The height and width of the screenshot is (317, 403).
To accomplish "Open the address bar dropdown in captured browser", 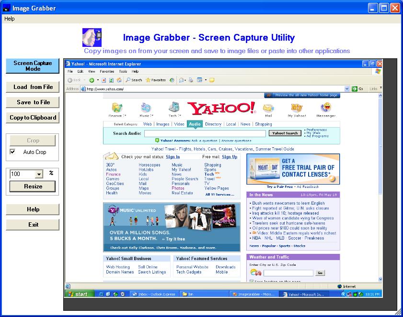I will click(x=347, y=88).
